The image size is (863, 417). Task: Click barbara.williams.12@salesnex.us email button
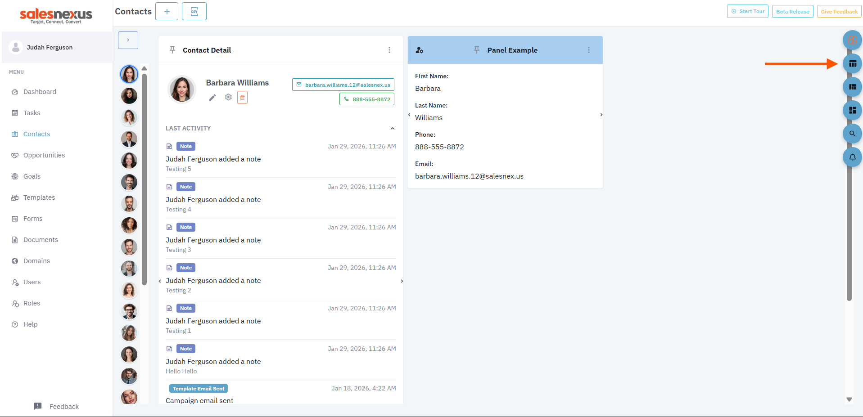(343, 85)
